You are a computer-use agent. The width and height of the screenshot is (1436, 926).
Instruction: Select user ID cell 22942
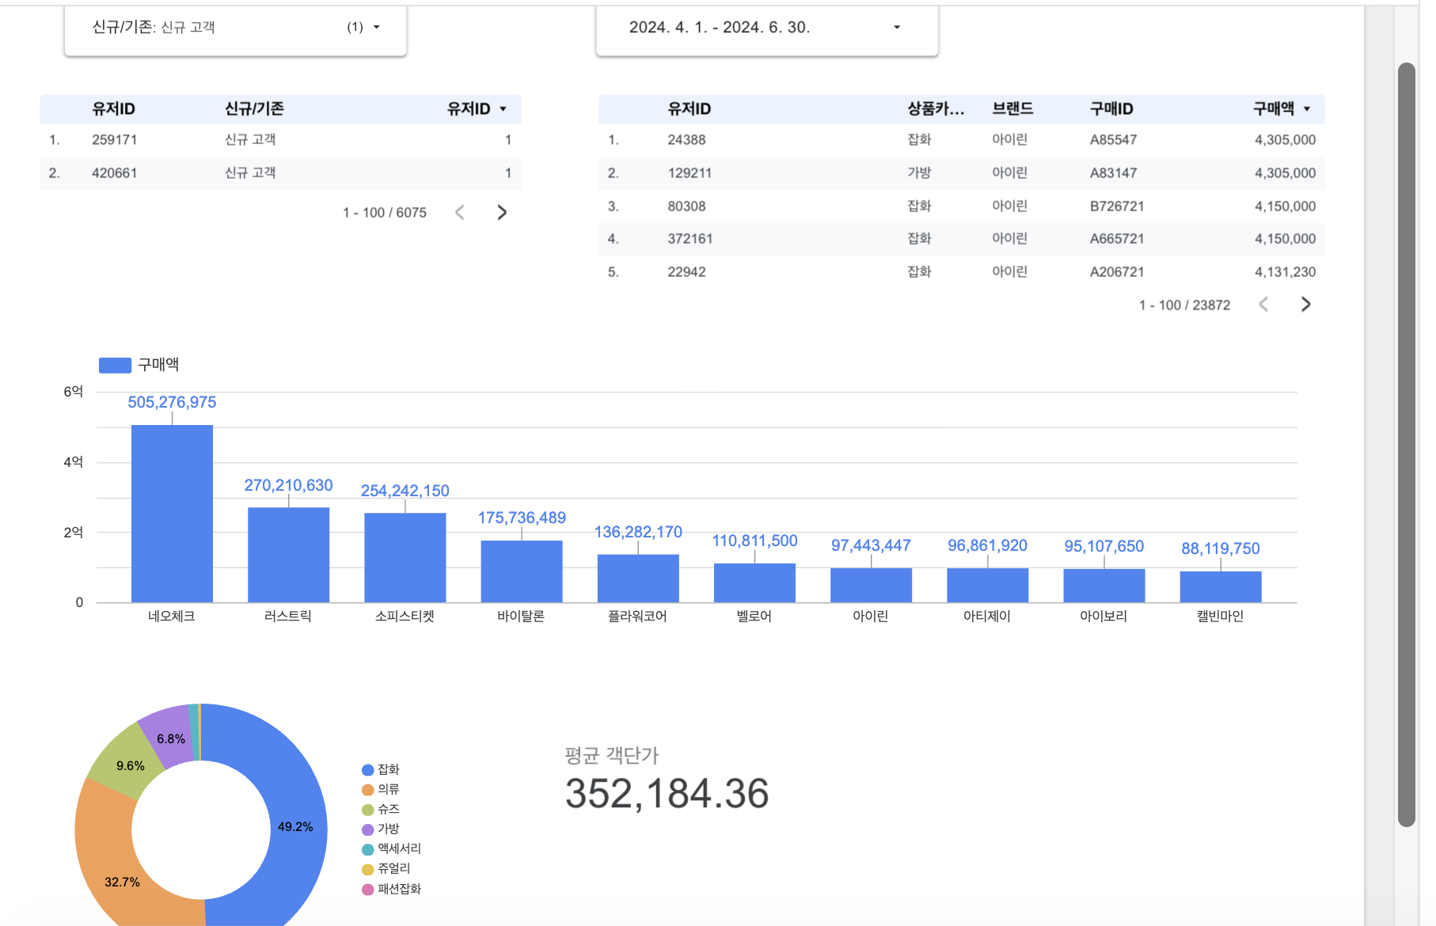click(686, 272)
